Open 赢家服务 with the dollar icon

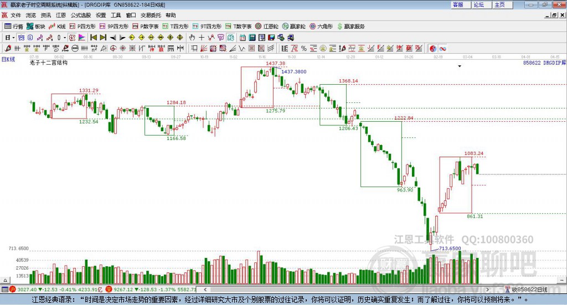coord(350,27)
